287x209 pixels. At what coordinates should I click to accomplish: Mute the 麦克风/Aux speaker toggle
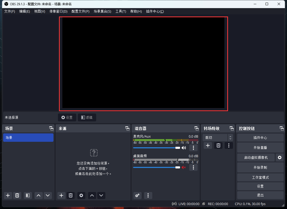click(x=184, y=148)
